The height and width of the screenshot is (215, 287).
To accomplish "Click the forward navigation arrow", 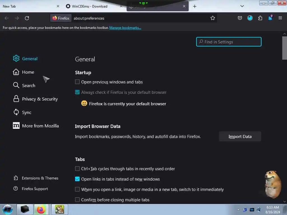I will click(x=17, y=18).
